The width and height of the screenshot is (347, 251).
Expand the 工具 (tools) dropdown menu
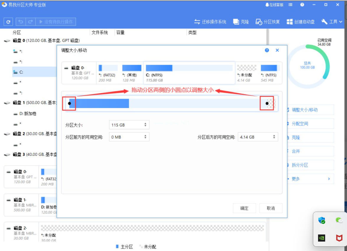point(332,22)
